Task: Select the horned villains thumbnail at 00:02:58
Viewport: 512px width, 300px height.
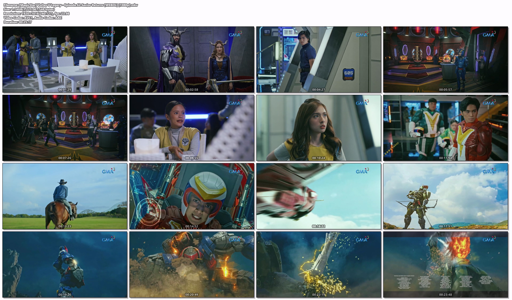Action: (192, 59)
